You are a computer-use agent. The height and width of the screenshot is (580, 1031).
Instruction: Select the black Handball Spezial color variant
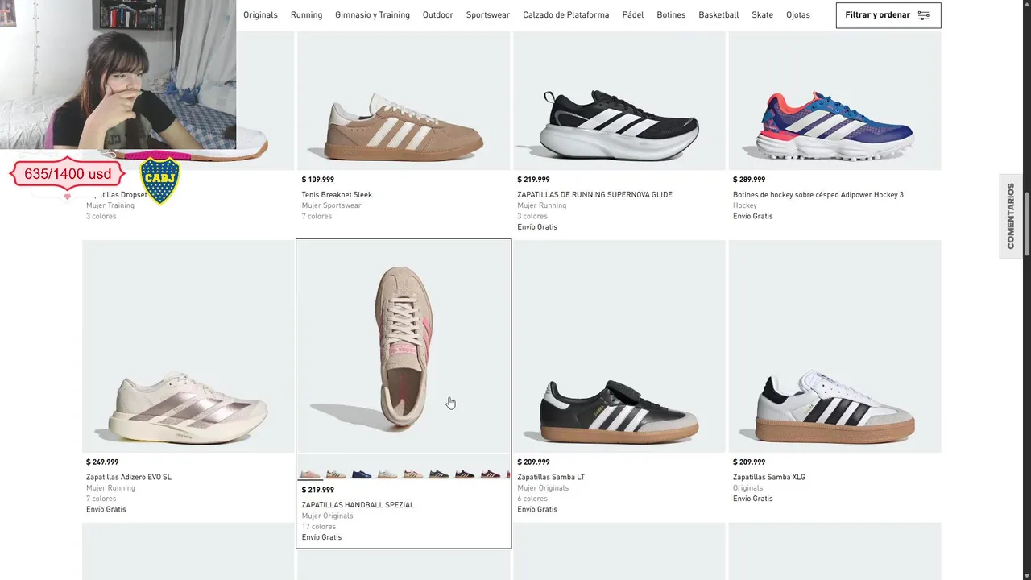465,474
